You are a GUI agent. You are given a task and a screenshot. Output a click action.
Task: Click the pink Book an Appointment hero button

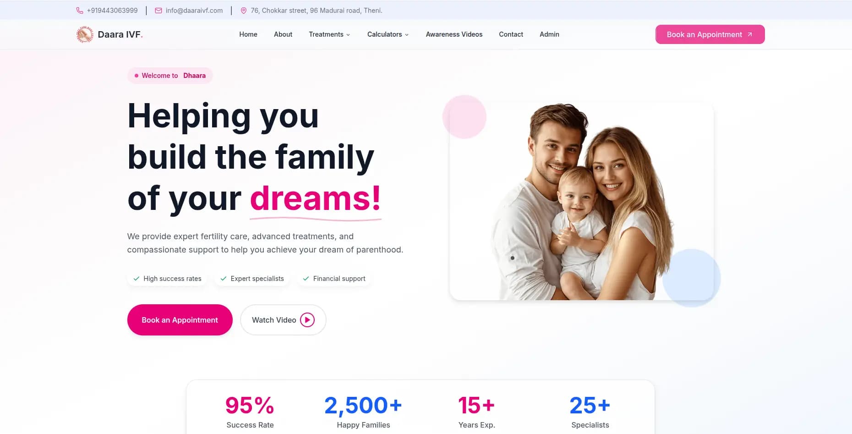click(x=180, y=320)
